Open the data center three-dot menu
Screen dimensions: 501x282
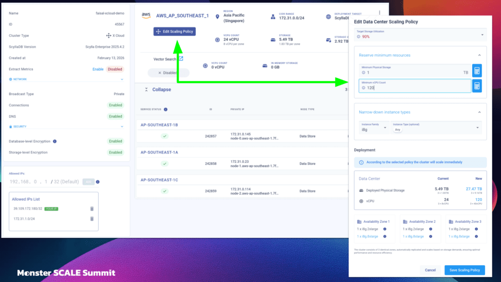point(379,13)
